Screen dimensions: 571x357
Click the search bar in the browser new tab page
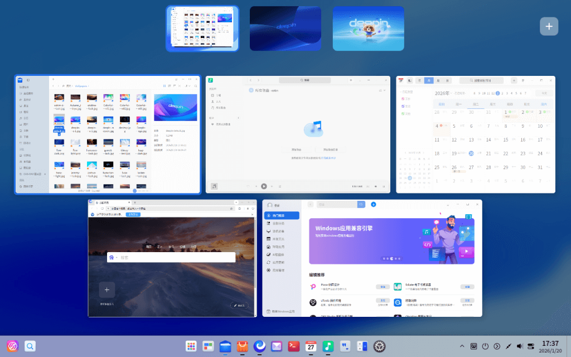tap(171, 258)
